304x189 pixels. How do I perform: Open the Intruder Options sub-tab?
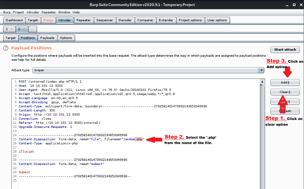click(66, 38)
